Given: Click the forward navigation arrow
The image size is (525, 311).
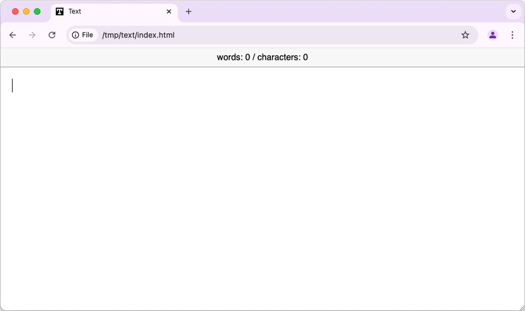Looking at the screenshot, I should click(x=32, y=35).
